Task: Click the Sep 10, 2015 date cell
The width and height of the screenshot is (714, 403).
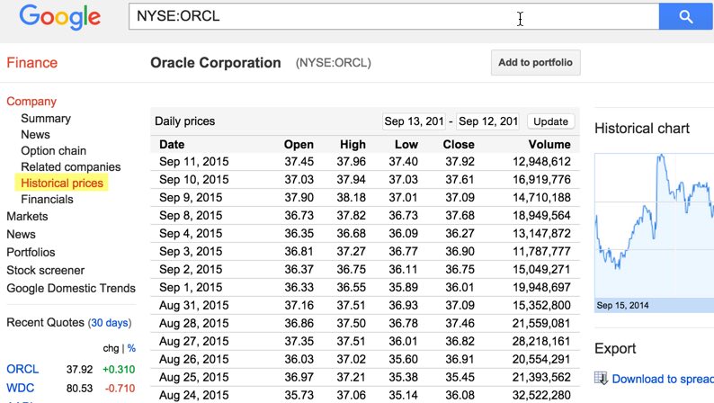Action: [194, 179]
